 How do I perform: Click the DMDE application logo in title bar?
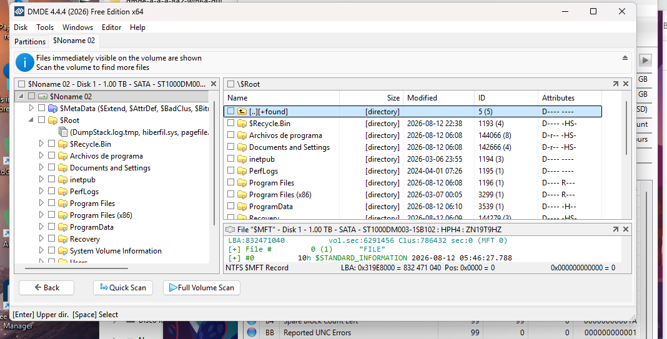point(19,11)
